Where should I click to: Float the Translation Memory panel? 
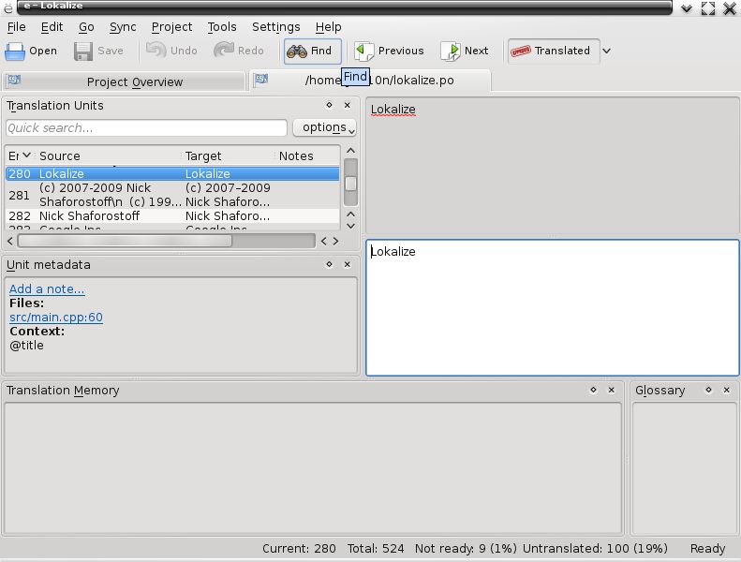[593, 390]
